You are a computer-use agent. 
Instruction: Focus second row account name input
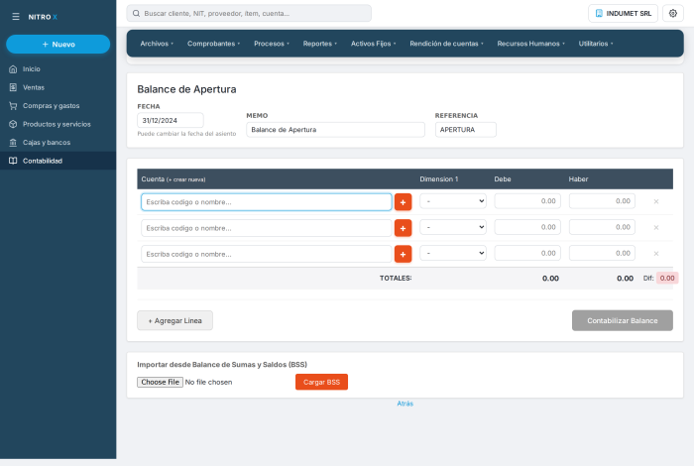267,228
